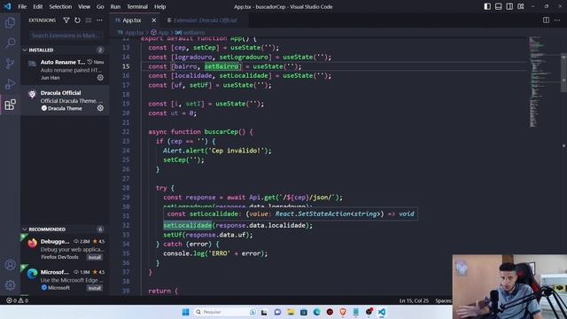Screen dimensions: 567x319
Task: Select the Auto Rename Tag extension
Action: click(65, 69)
